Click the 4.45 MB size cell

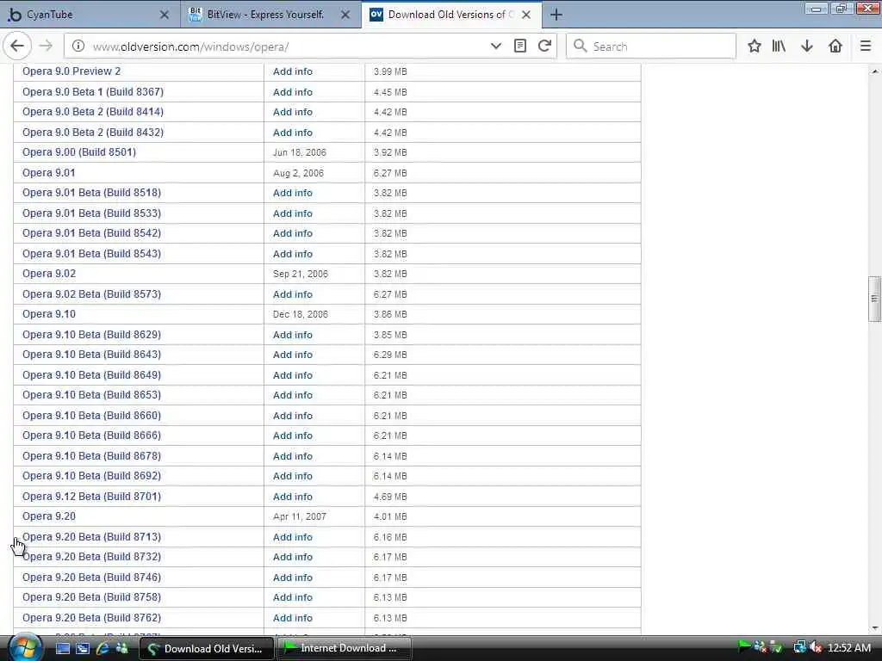click(x=390, y=91)
